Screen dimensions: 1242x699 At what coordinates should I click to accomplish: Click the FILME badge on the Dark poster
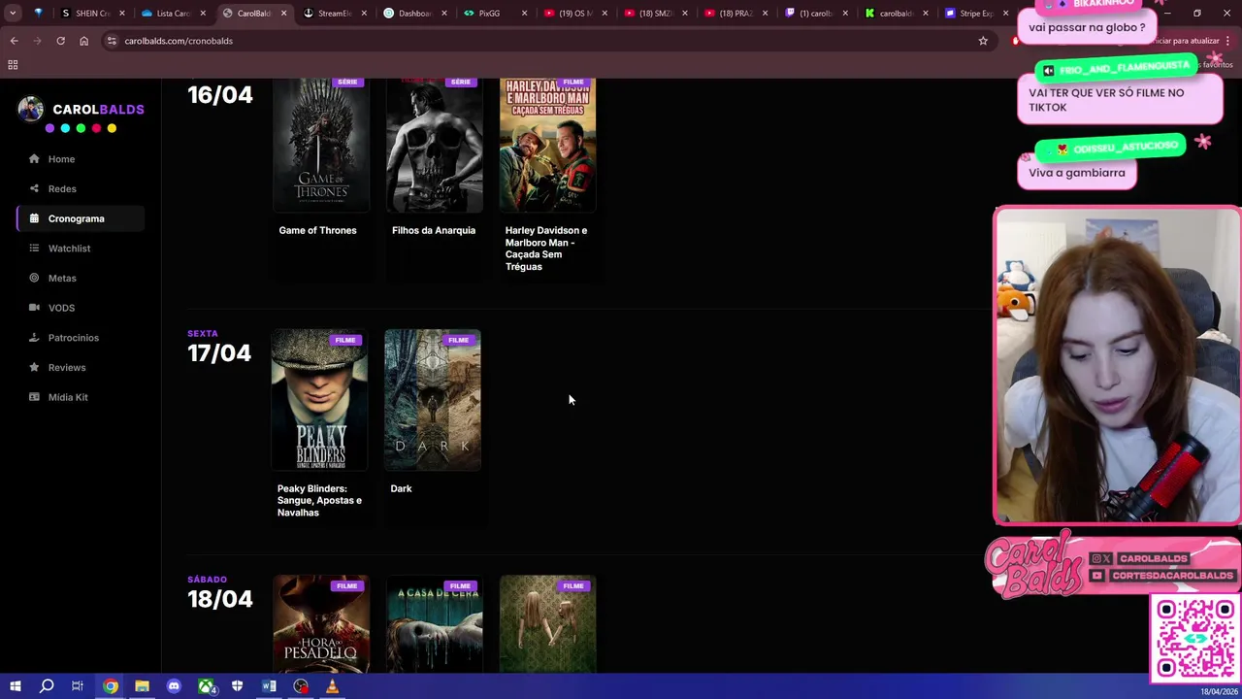coord(458,340)
